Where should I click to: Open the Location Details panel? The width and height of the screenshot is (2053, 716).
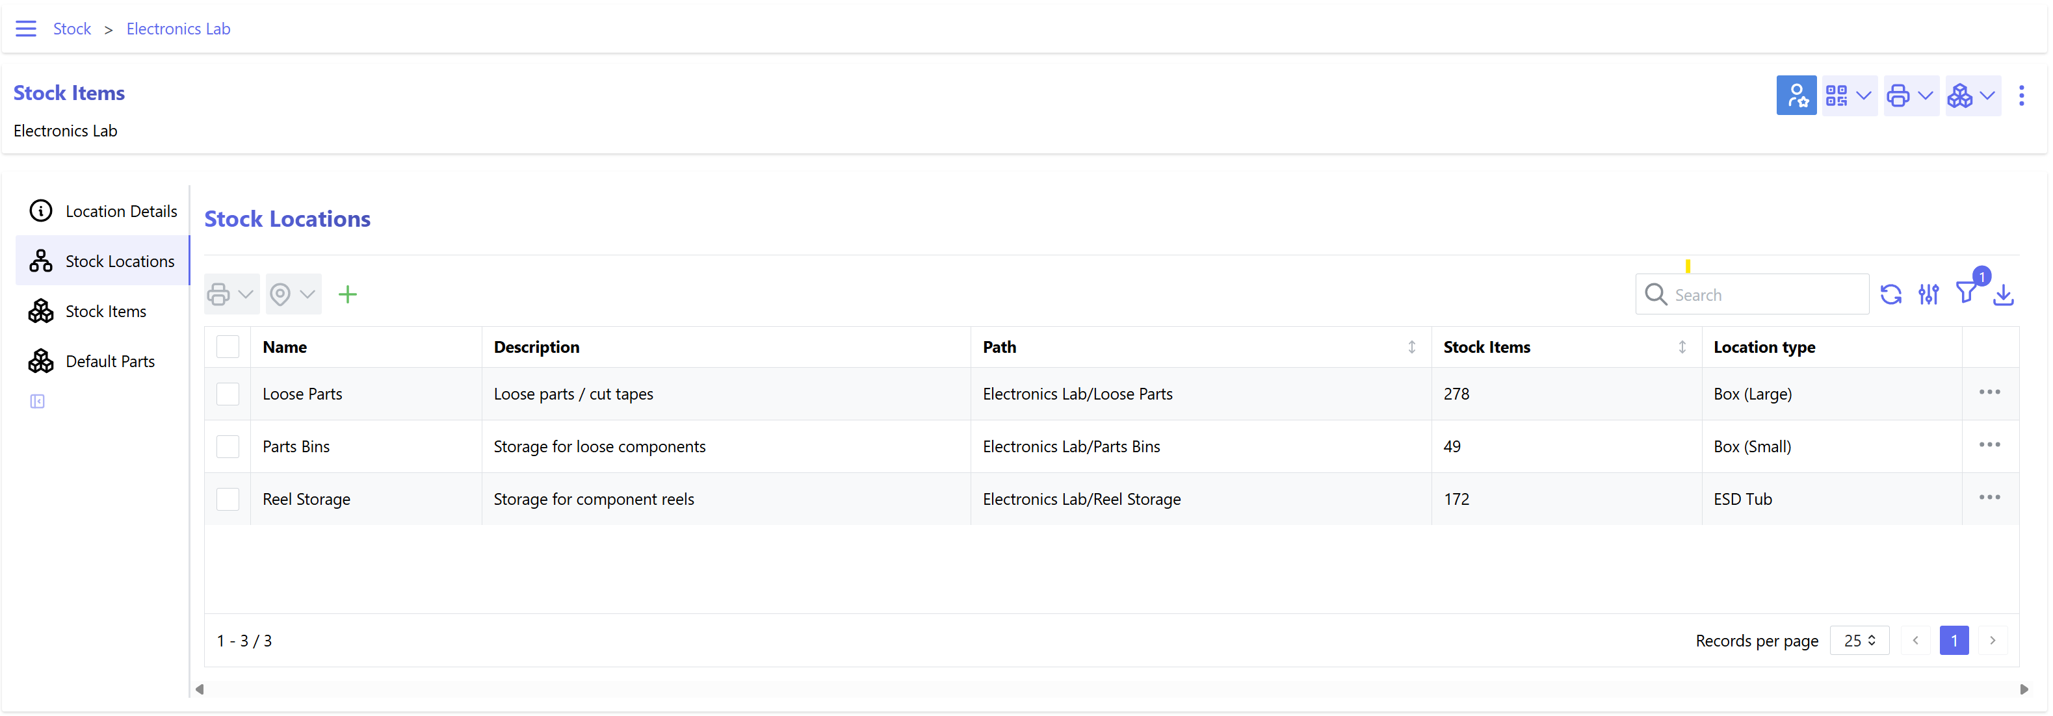click(121, 211)
